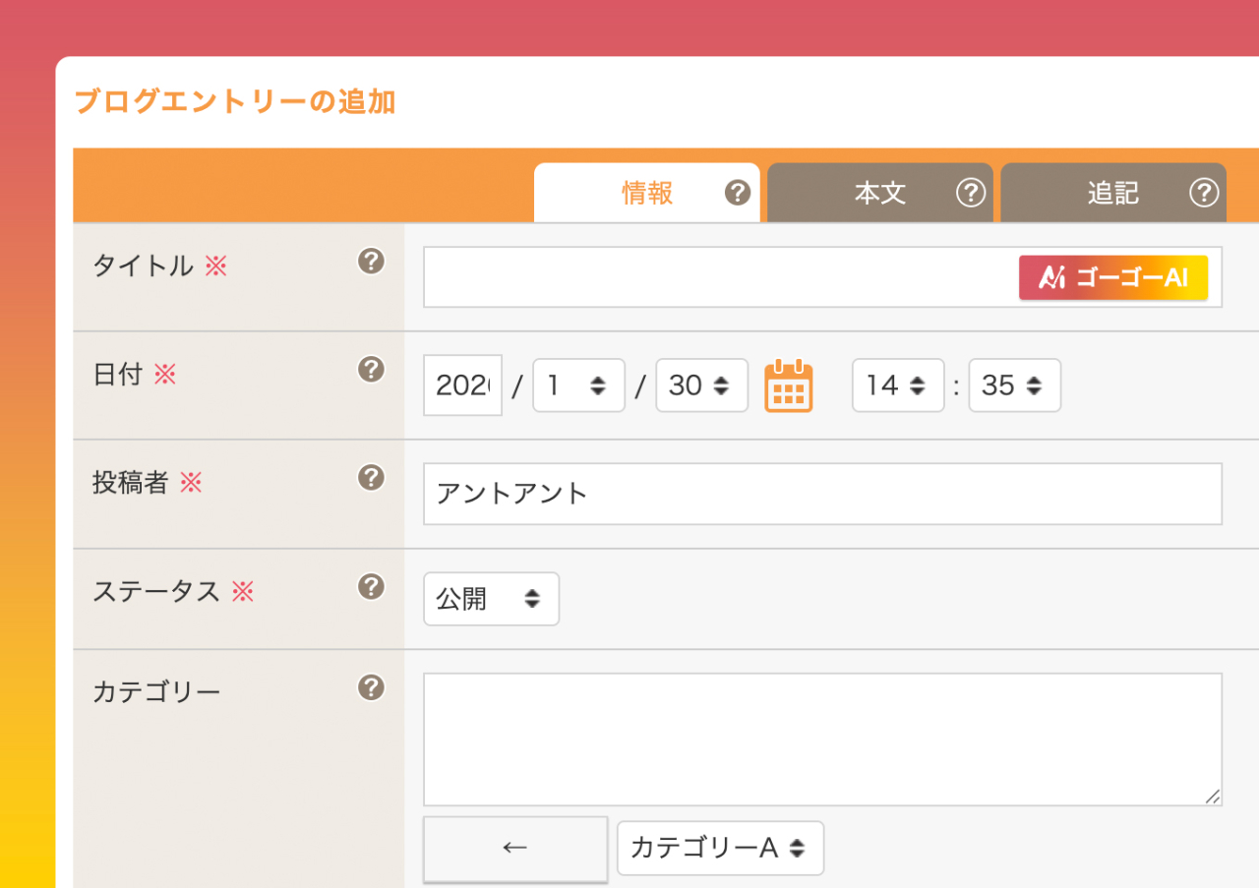Viewport: 1259px width, 888px height.
Task: Click the help icon next to ステータス
Action: pyautogui.click(x=371, y=587)
